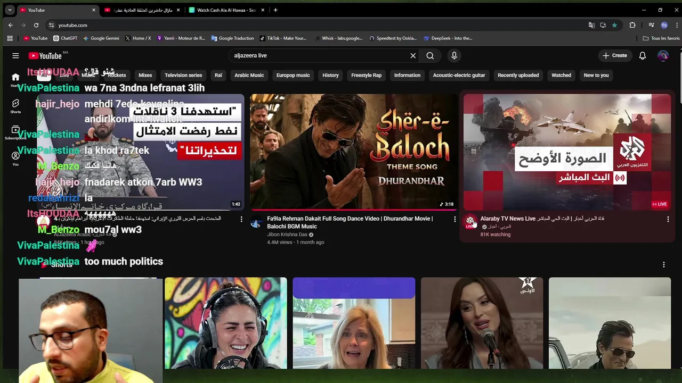This screenshot has height=383, width=682.
Task: Select the Freestyle Rap chip
Action: (367, 75)
